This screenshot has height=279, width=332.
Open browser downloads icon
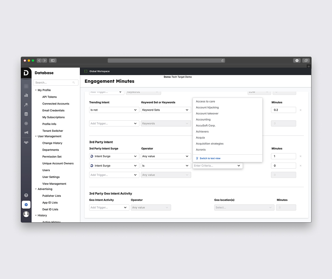pyautogui.click(x=297, y=60)
